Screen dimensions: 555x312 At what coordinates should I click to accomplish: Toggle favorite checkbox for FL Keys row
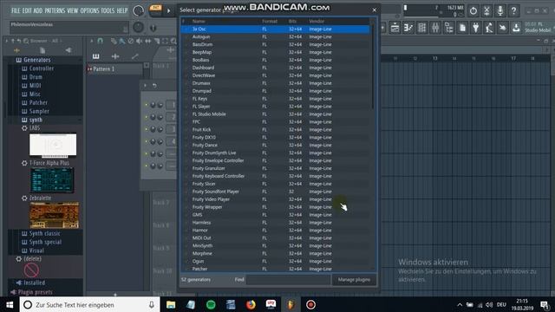coord(186,99)
